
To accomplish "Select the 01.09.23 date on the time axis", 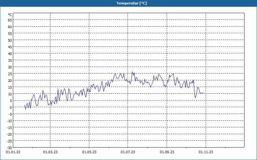I will point(167,152).
